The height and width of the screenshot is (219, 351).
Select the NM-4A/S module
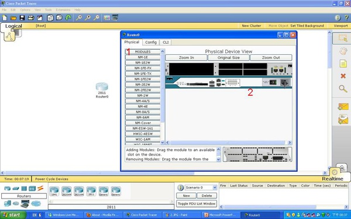click(143, 101)
